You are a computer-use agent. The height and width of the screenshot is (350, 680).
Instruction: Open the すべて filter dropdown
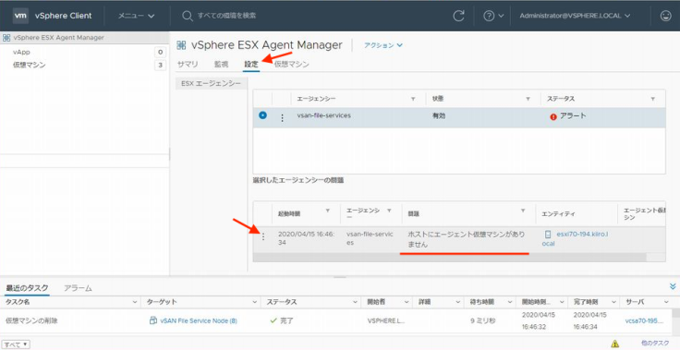coord(17,344)
